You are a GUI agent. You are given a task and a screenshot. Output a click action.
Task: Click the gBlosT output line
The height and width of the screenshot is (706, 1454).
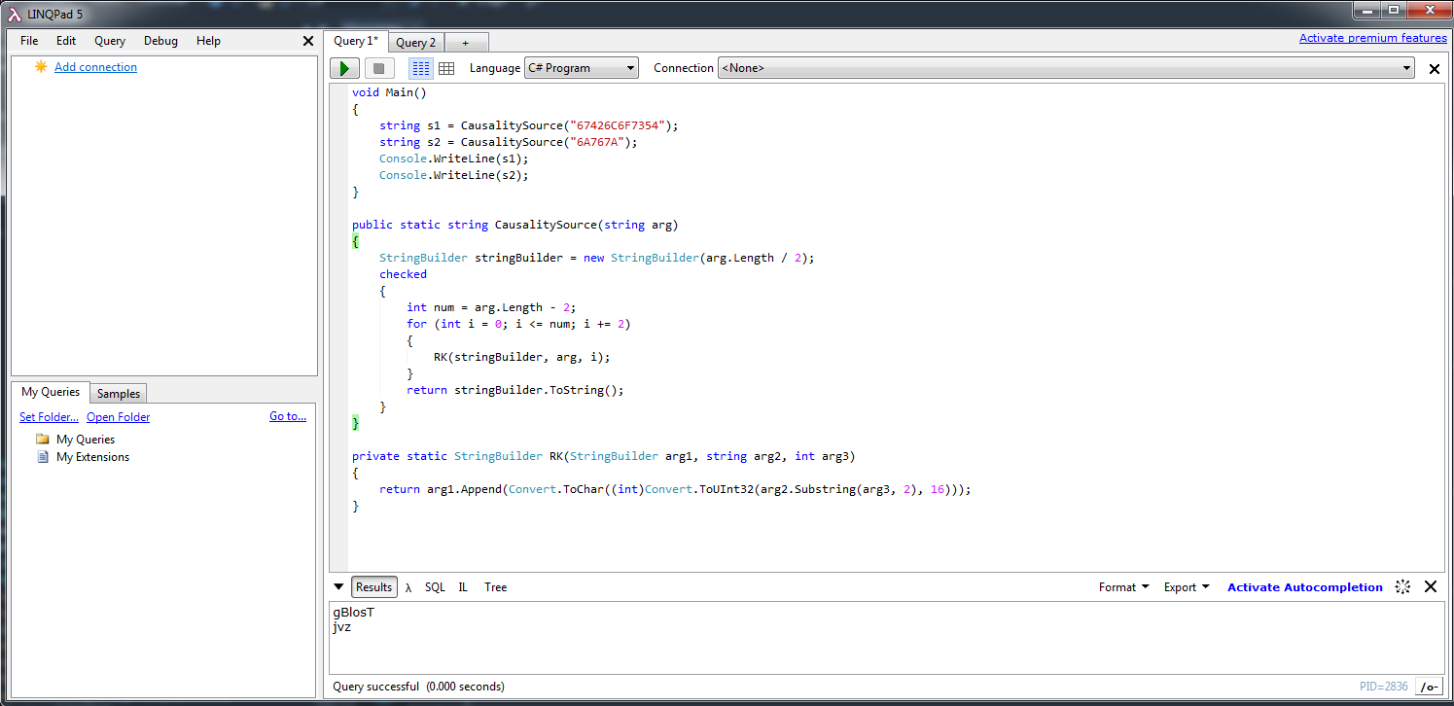353,613
